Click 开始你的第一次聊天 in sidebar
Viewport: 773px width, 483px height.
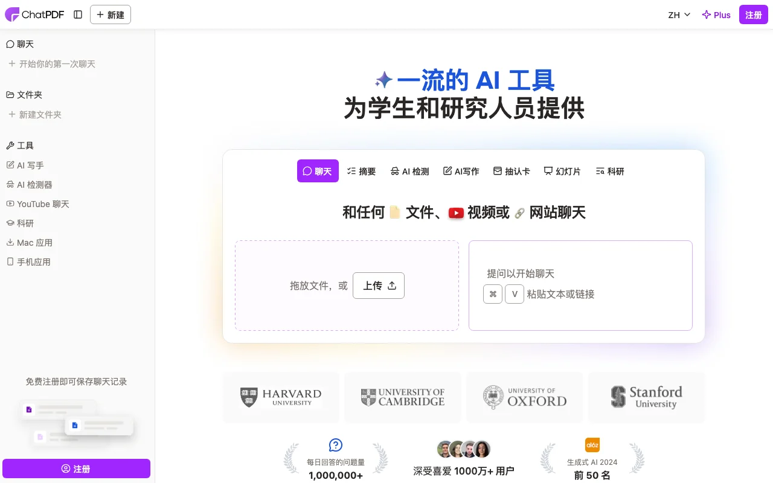click(52, 64)
